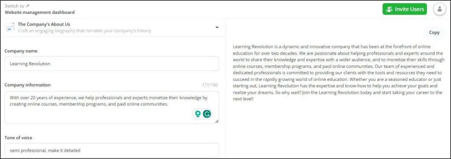
Task: Click the Grammarly icon in the text area
Action: (207, 114)
